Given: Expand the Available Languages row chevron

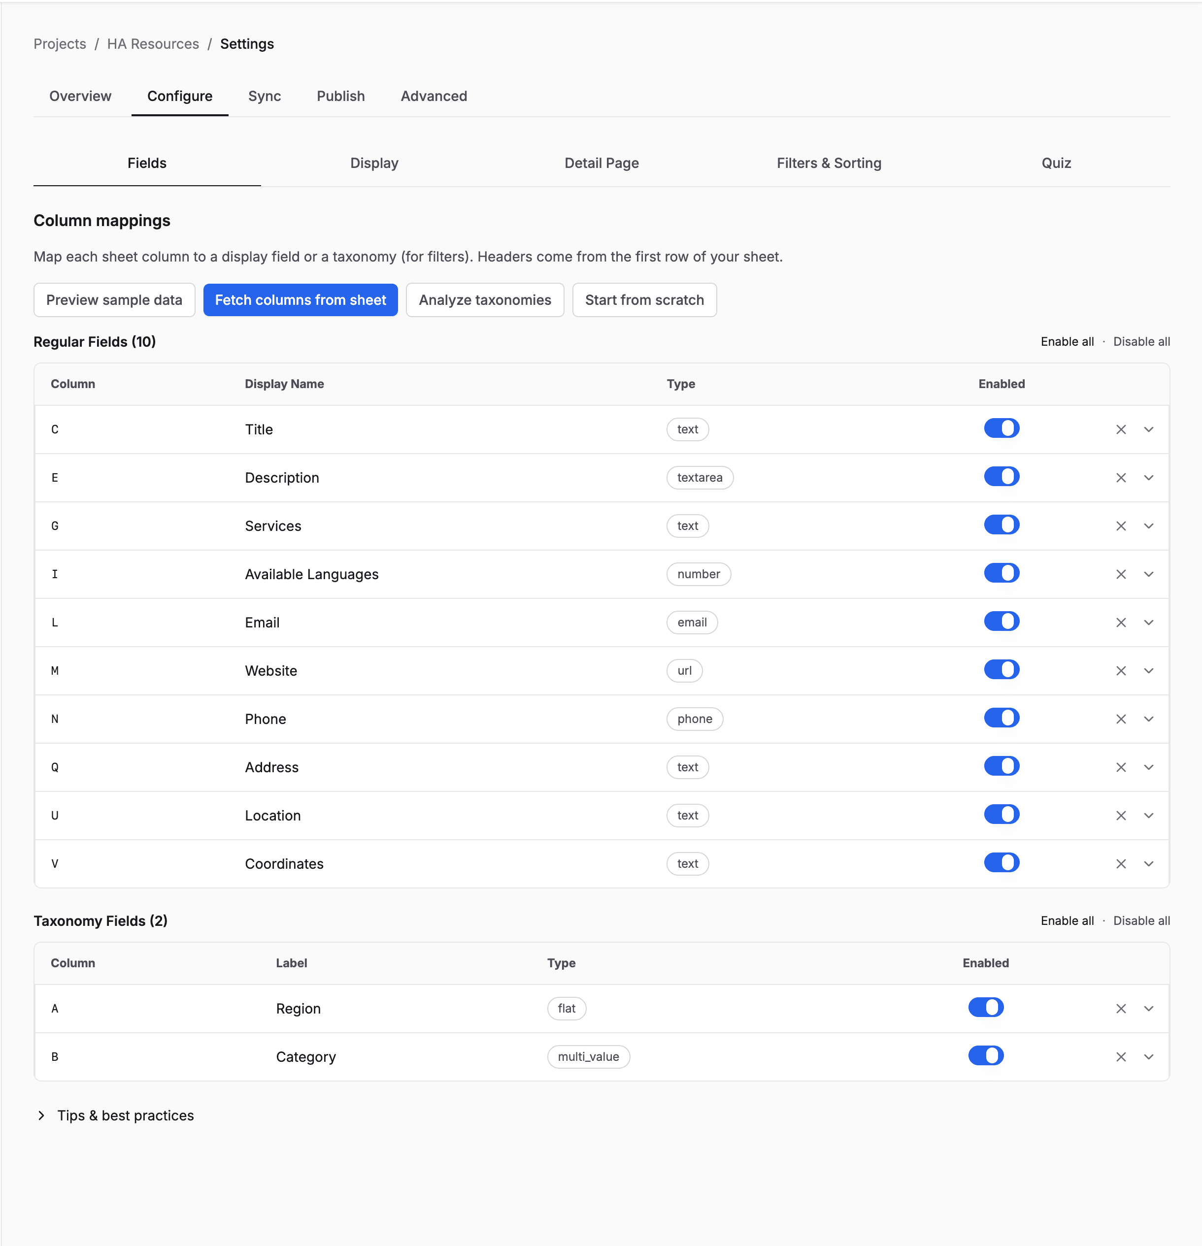Looking at the screenshot, I should click(x=1148, y=575).
